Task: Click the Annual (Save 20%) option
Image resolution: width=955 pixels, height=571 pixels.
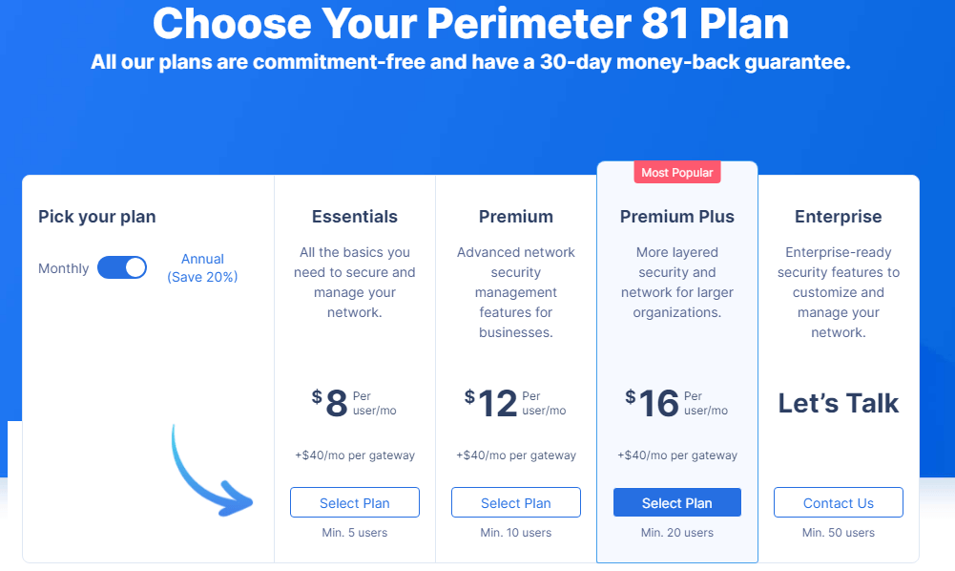Action: pos(202,267)
